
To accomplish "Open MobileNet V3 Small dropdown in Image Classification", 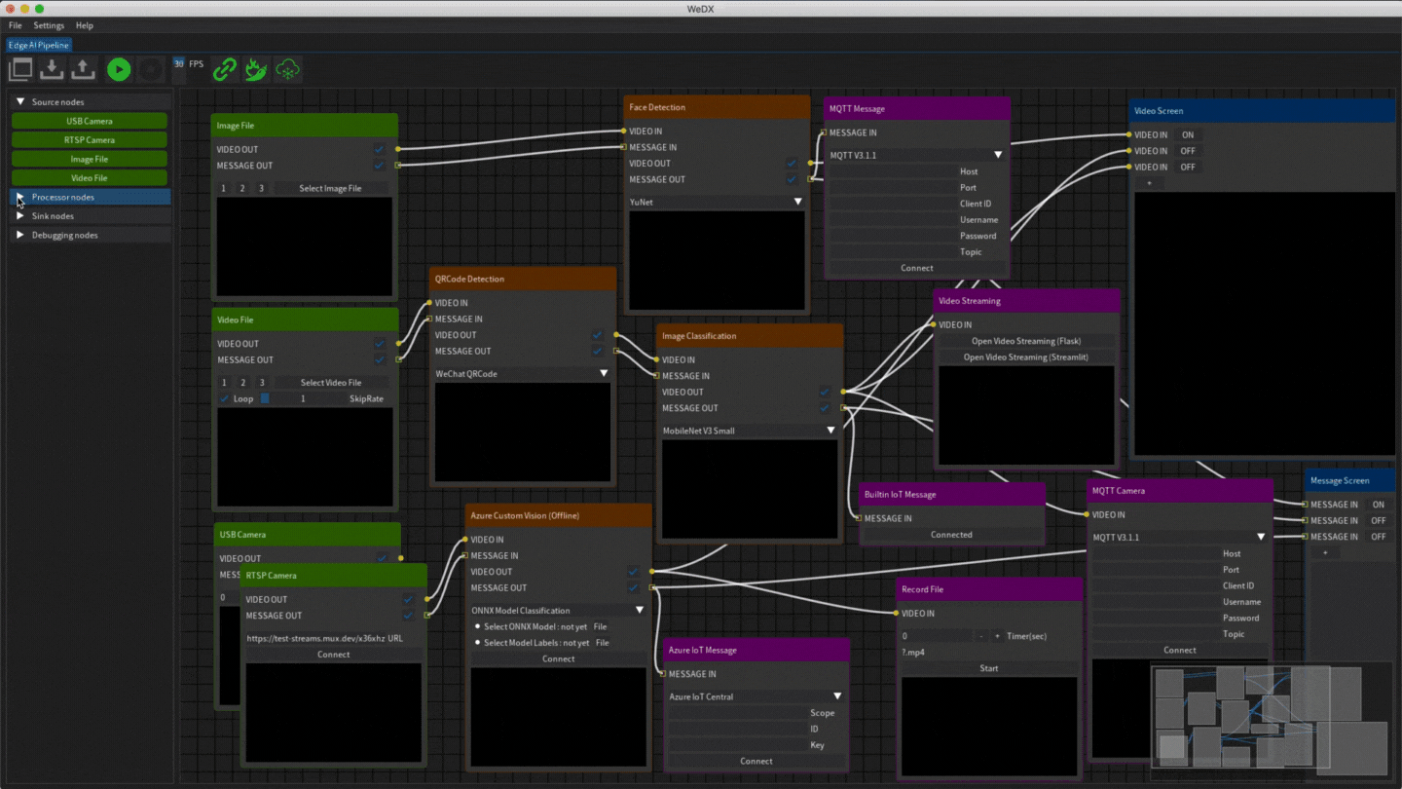I will tap(831, 430).
